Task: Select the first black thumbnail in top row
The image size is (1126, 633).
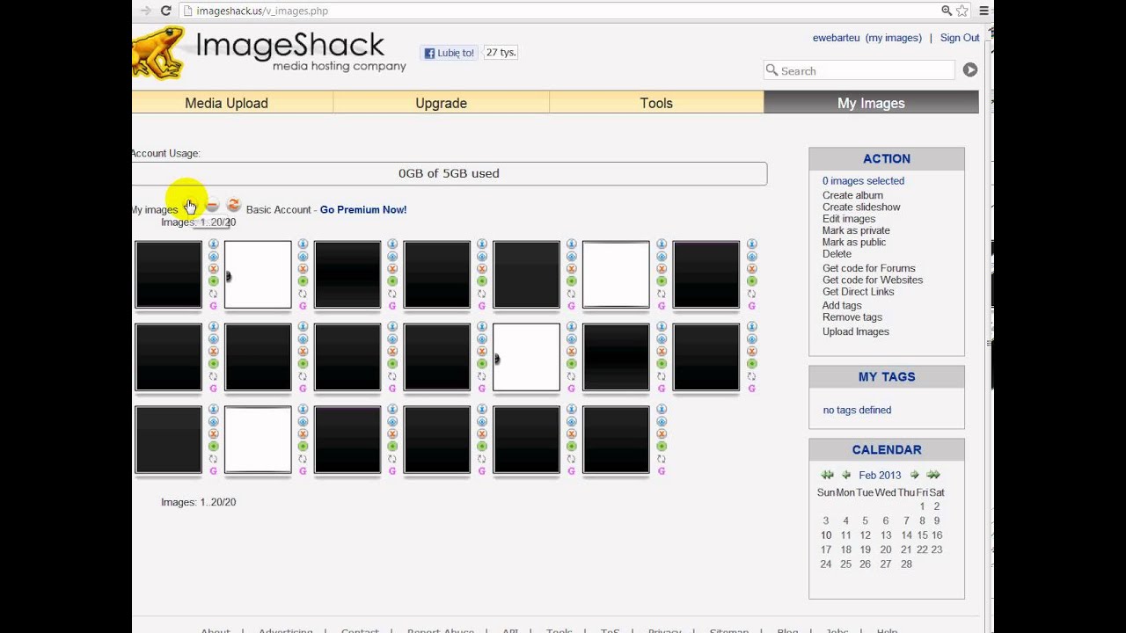Action: (168, 275)
